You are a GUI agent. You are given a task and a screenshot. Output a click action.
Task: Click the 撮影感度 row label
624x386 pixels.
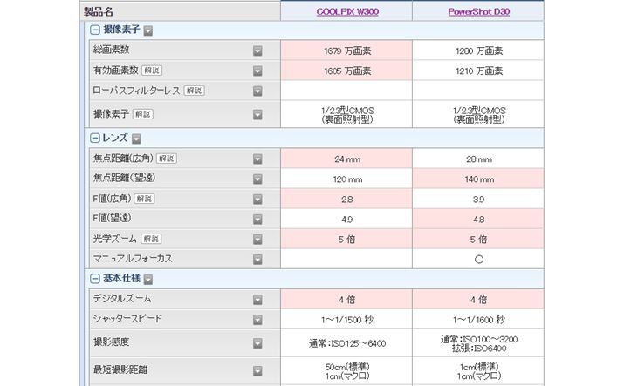click(111, 342)
